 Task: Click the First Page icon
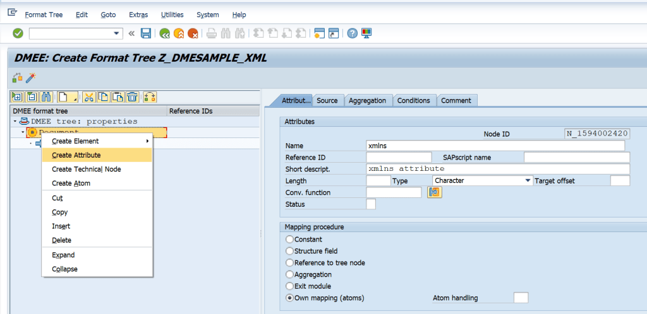(258, 33)
